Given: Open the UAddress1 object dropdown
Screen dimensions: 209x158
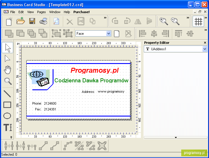Looking at the screenshot, I should click(205, 49).
